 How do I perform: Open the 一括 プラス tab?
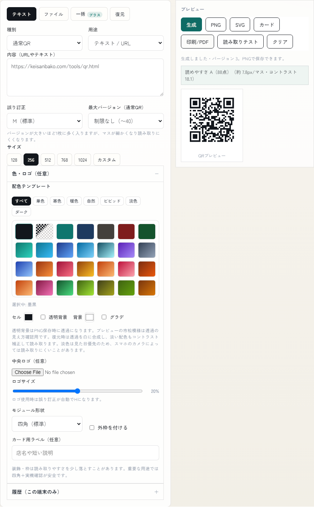pos(89,14)
